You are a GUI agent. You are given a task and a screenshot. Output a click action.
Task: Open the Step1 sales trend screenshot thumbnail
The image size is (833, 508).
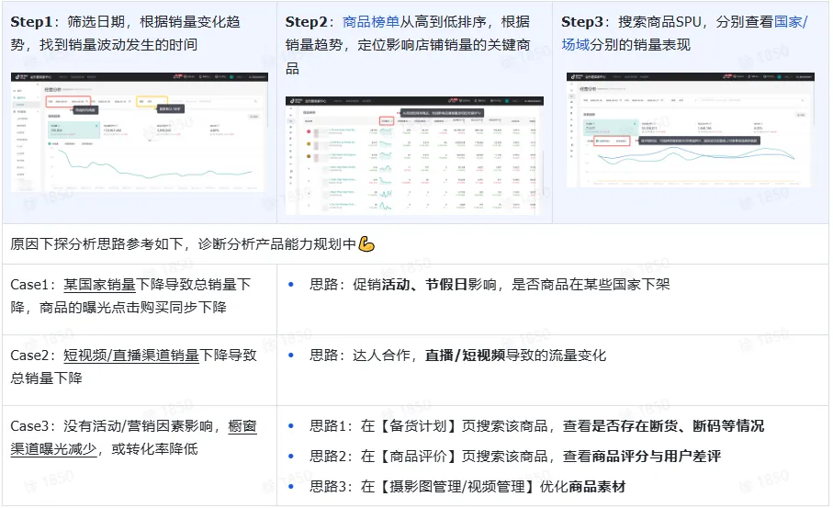coord(140,132)
